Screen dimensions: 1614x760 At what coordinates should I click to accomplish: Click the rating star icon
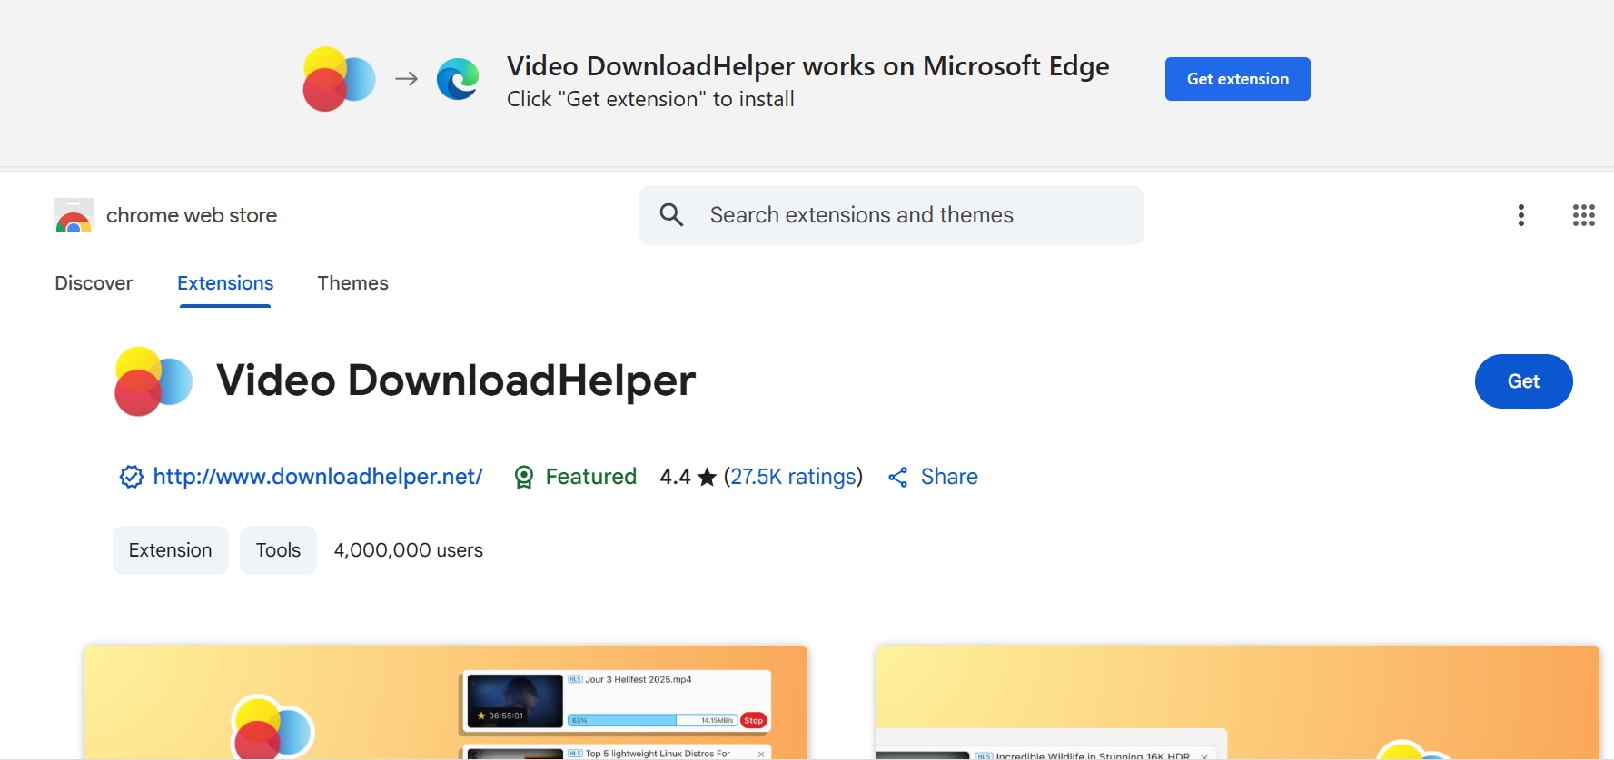coord(708,477)
